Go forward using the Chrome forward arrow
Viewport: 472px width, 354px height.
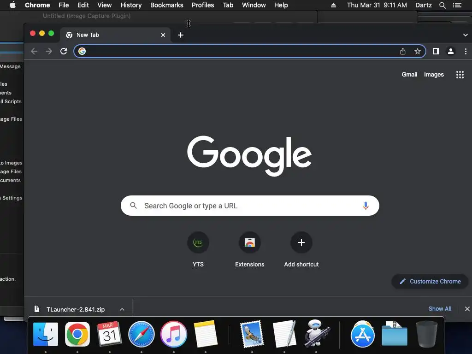pos(49,51)
